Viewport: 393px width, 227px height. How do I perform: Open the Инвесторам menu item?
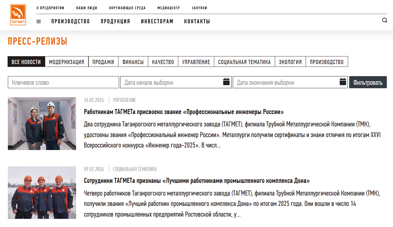(157, 22)
